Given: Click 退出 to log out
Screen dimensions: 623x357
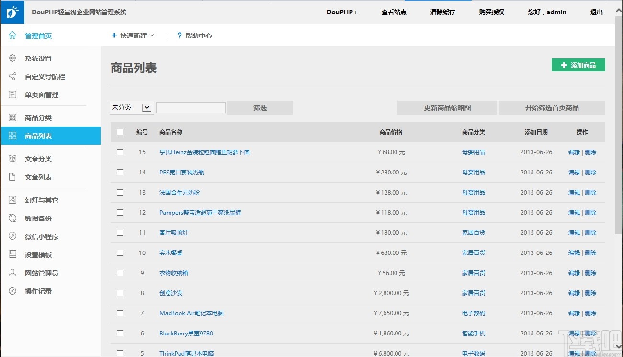Looking at the screenshot, I should [x=597, y=12].
